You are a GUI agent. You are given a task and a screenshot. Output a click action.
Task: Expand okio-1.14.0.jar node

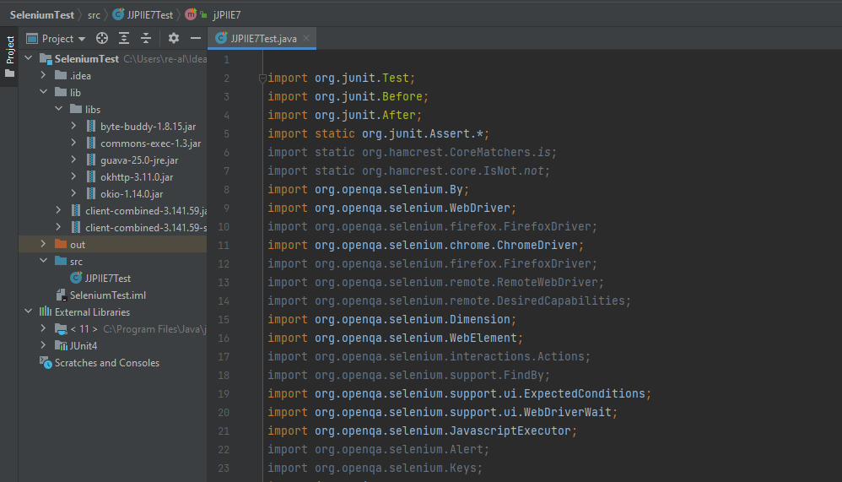tap(73, 193)
